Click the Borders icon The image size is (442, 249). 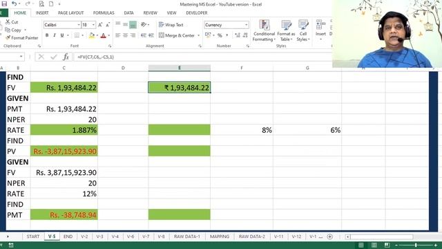pyautogui.click(x=77, y=35)
